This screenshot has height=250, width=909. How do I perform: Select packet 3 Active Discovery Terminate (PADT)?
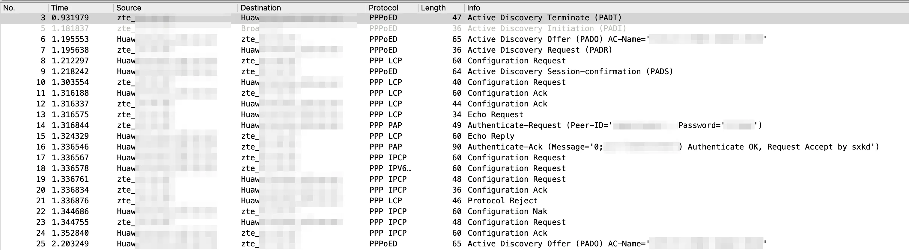pos(544,18)
